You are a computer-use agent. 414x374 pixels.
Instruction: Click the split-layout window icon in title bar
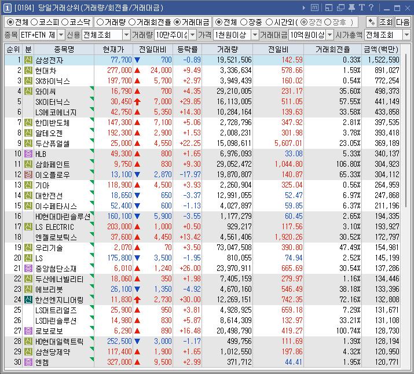(329, 8)
